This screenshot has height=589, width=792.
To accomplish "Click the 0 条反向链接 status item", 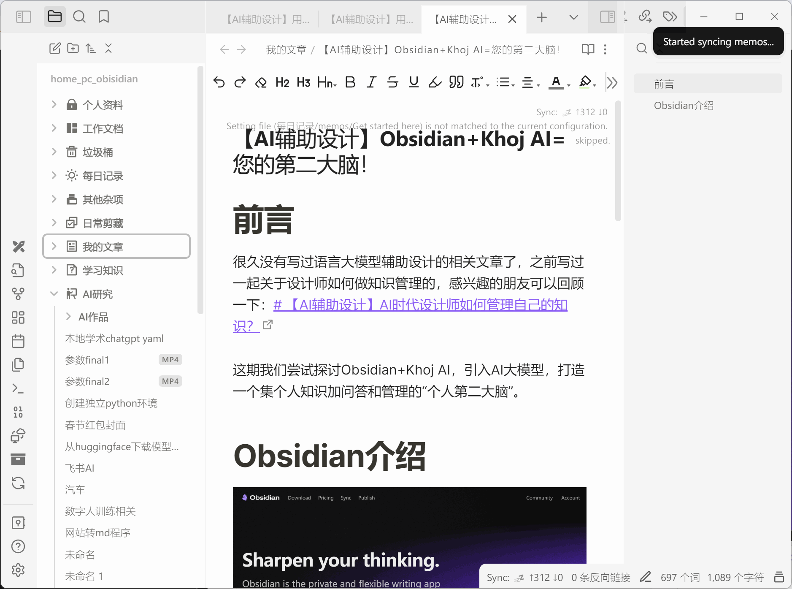I will point(601,577).
